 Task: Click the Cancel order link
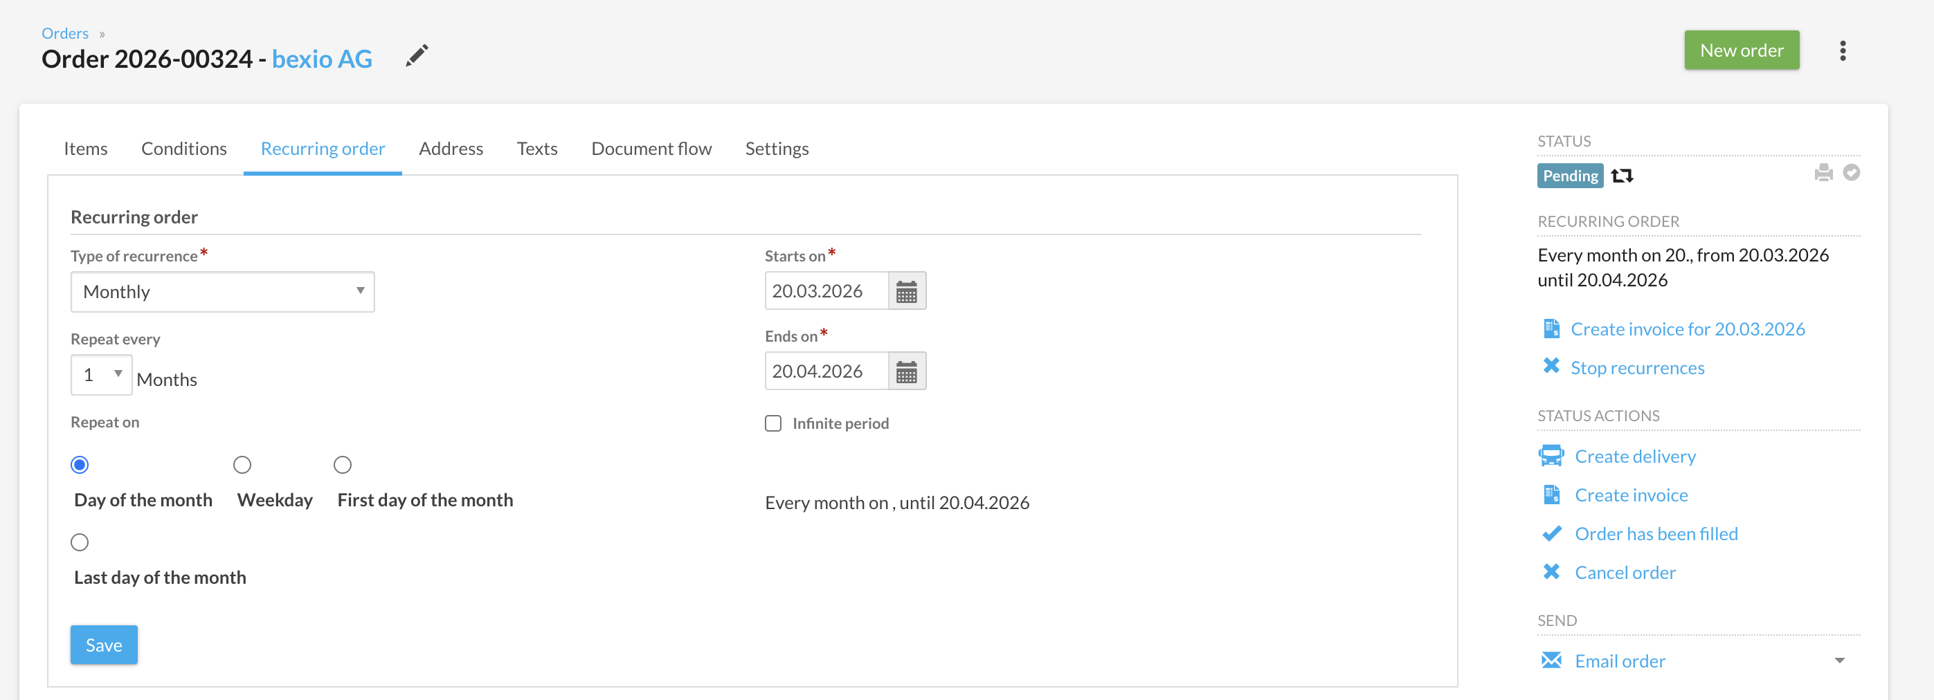pos(1625,573)
